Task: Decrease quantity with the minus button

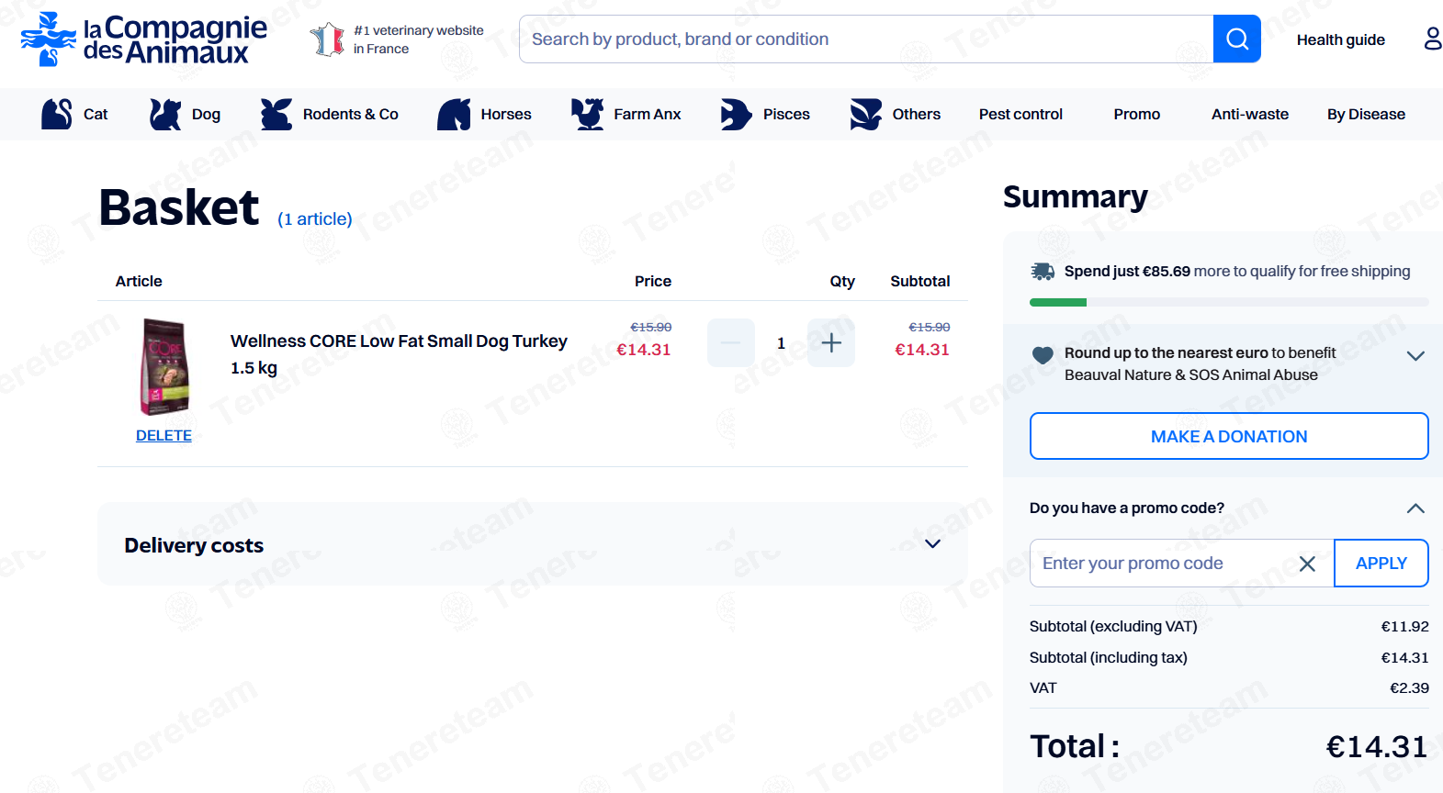Action: pos(731,342)
